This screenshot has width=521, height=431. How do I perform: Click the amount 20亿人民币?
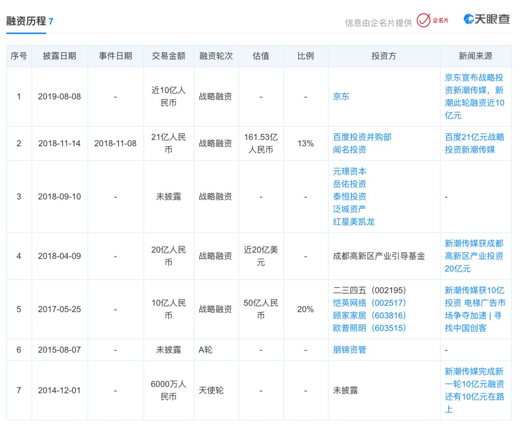point(168,256)
